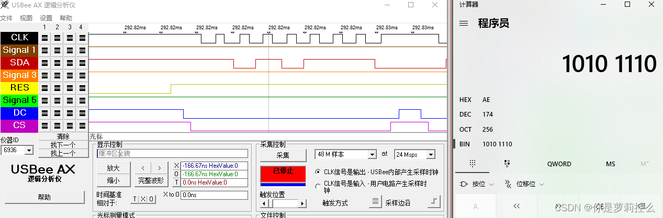663x218 pixels.
Task: Click the X to O time field
Action: (x=213, y=195)
